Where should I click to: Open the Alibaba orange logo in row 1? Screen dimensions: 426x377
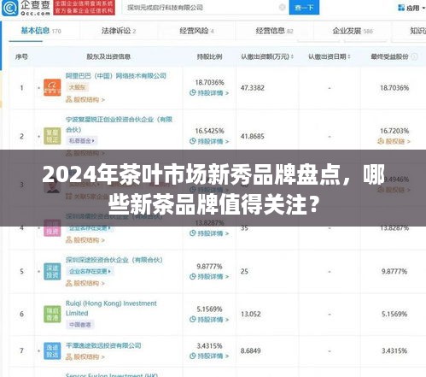tap(52, 87)
